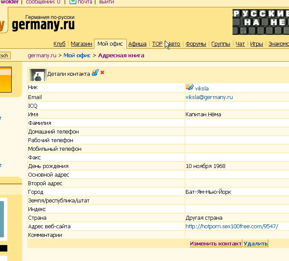
Task: Go to the Чат section
Action: click(240, 44)
